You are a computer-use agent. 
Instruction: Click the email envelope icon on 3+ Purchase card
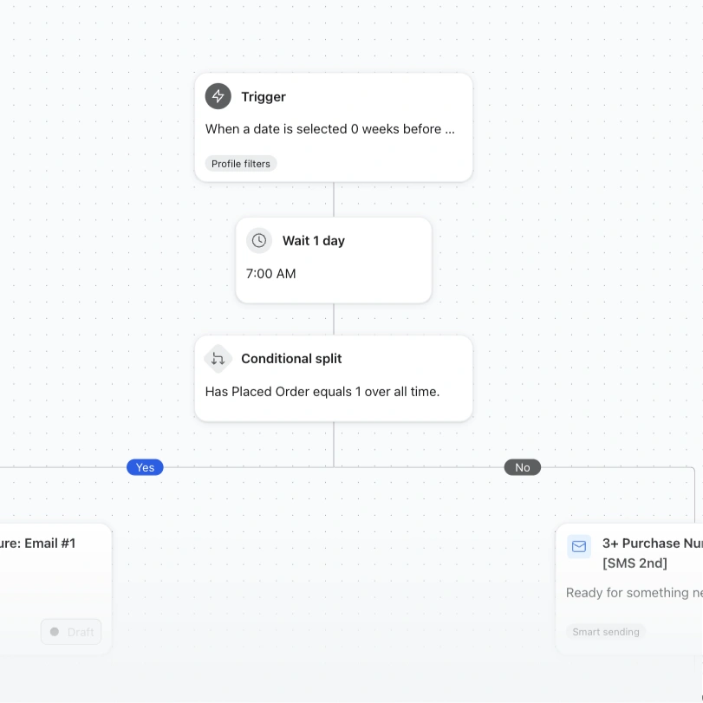(x=579, y=546)
